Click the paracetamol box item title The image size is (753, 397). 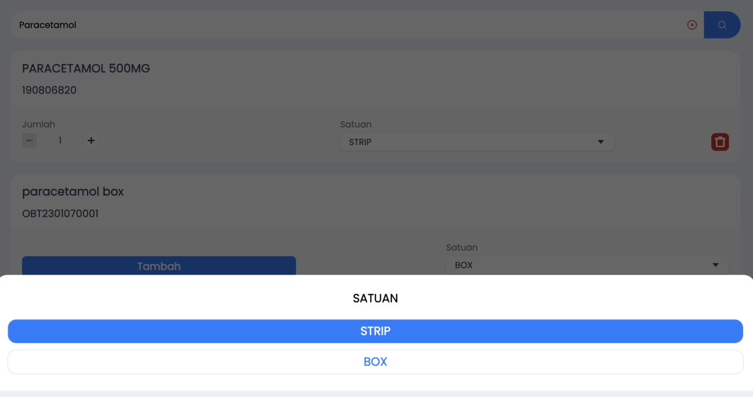(73, 192)
